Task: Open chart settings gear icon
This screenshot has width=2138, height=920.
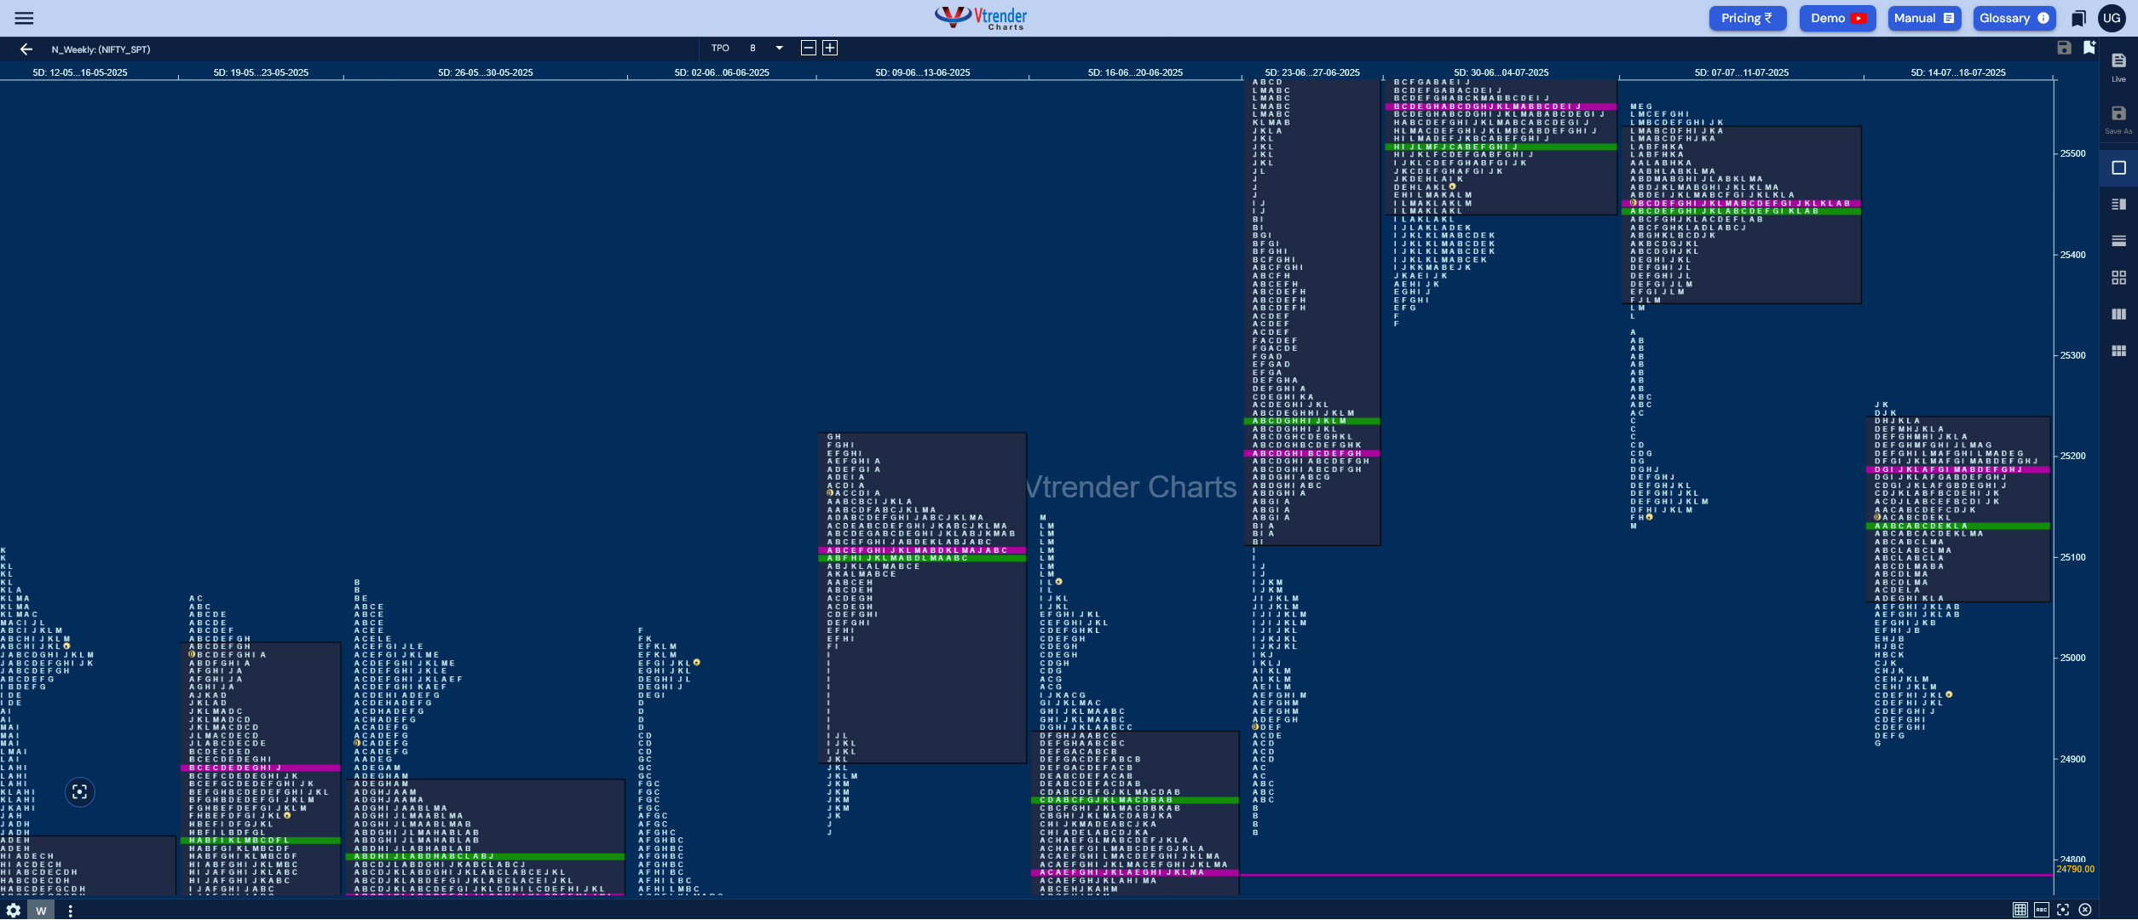Action: (x=14, y=910)
